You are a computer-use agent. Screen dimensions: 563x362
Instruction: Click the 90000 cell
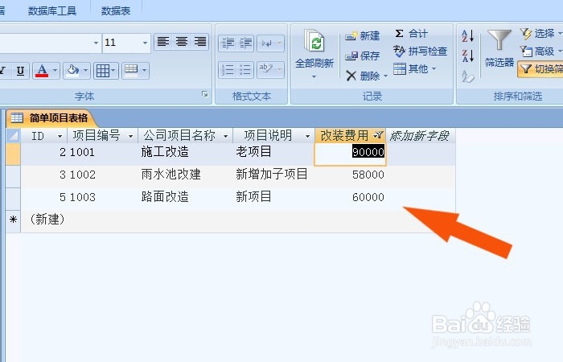click(x=350, y=154)
